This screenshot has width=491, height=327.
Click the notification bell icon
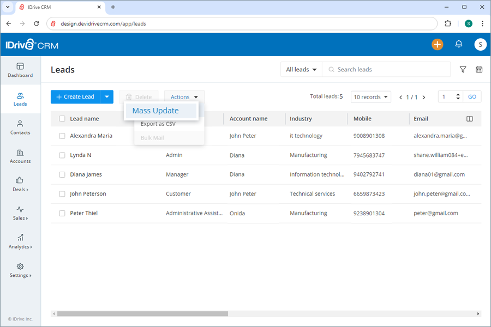[459, 44]
